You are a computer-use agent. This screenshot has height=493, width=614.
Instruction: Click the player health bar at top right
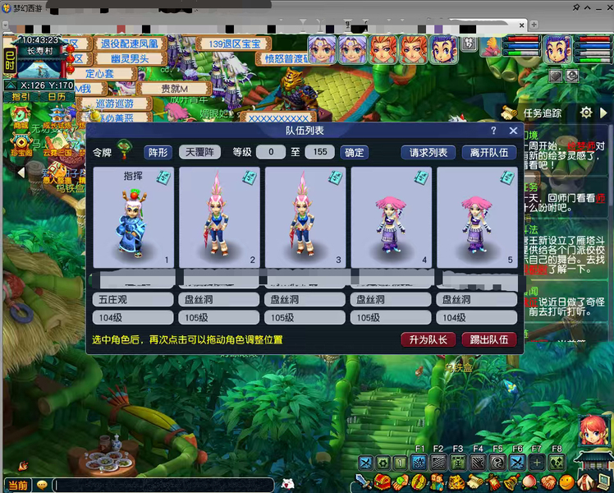pos(593,39)
